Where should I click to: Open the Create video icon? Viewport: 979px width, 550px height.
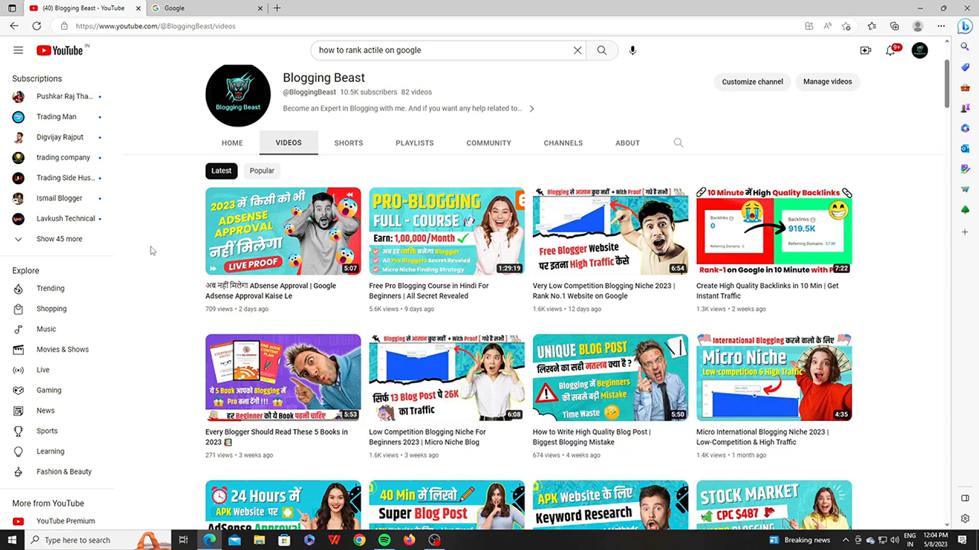tap(865, 50)
